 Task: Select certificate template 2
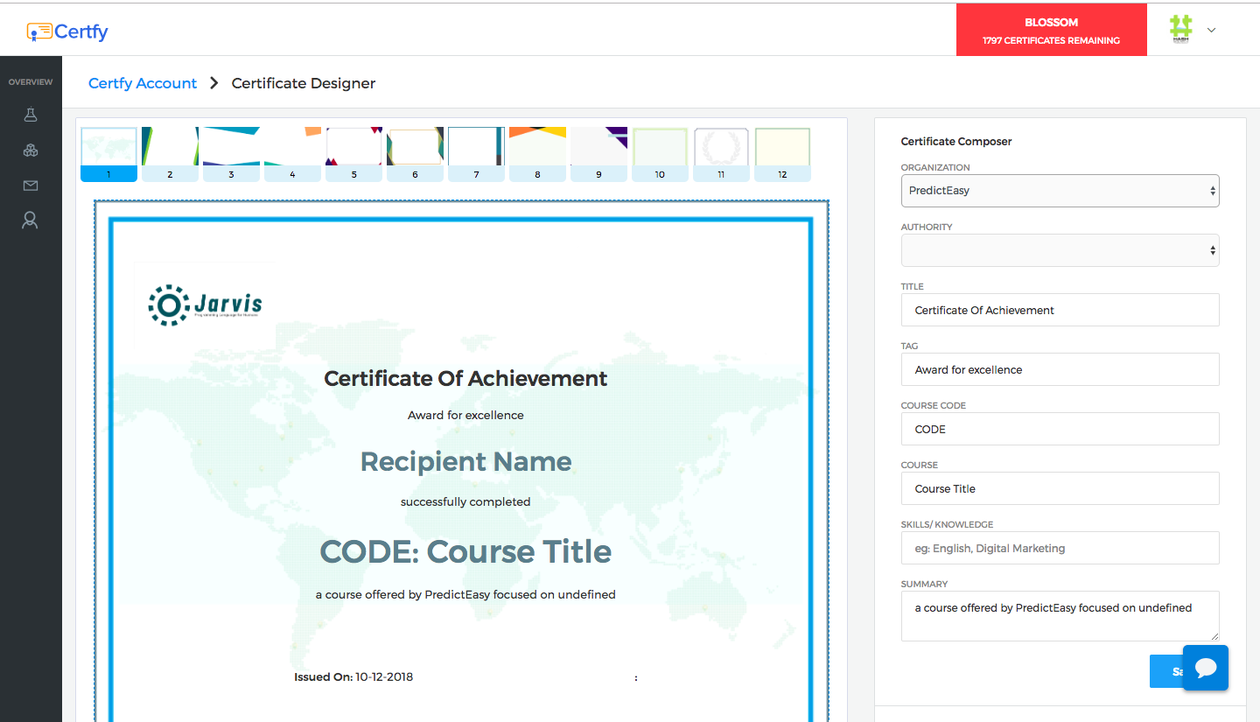170,155
